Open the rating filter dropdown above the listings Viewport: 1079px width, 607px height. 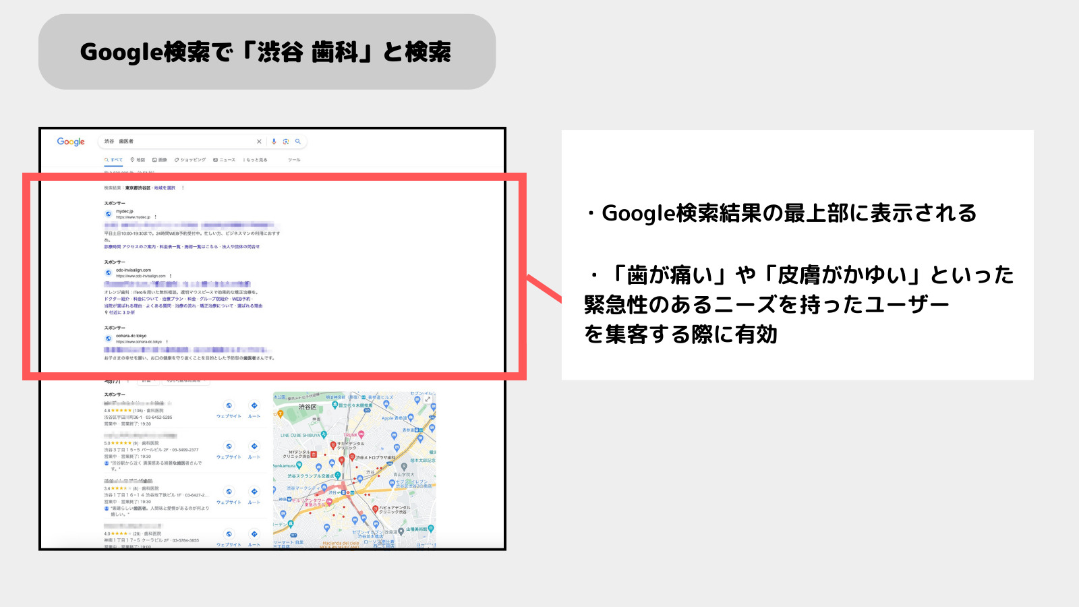tap(148, 381)
